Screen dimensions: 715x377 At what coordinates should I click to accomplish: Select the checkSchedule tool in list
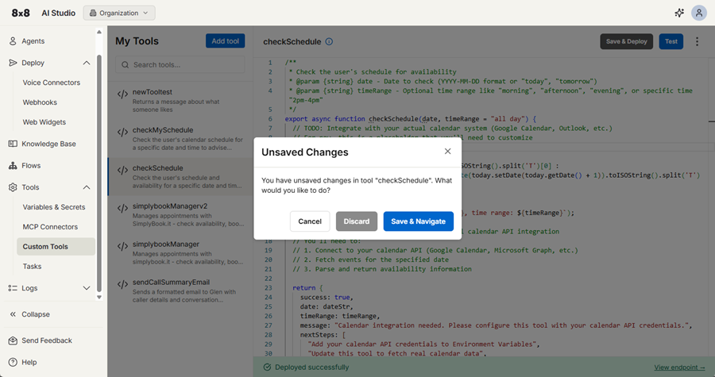[180, 177]
